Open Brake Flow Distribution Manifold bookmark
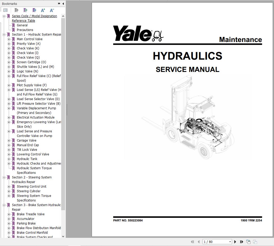The height and width of the screenshot is (246, 274). (x=39, y=228)
